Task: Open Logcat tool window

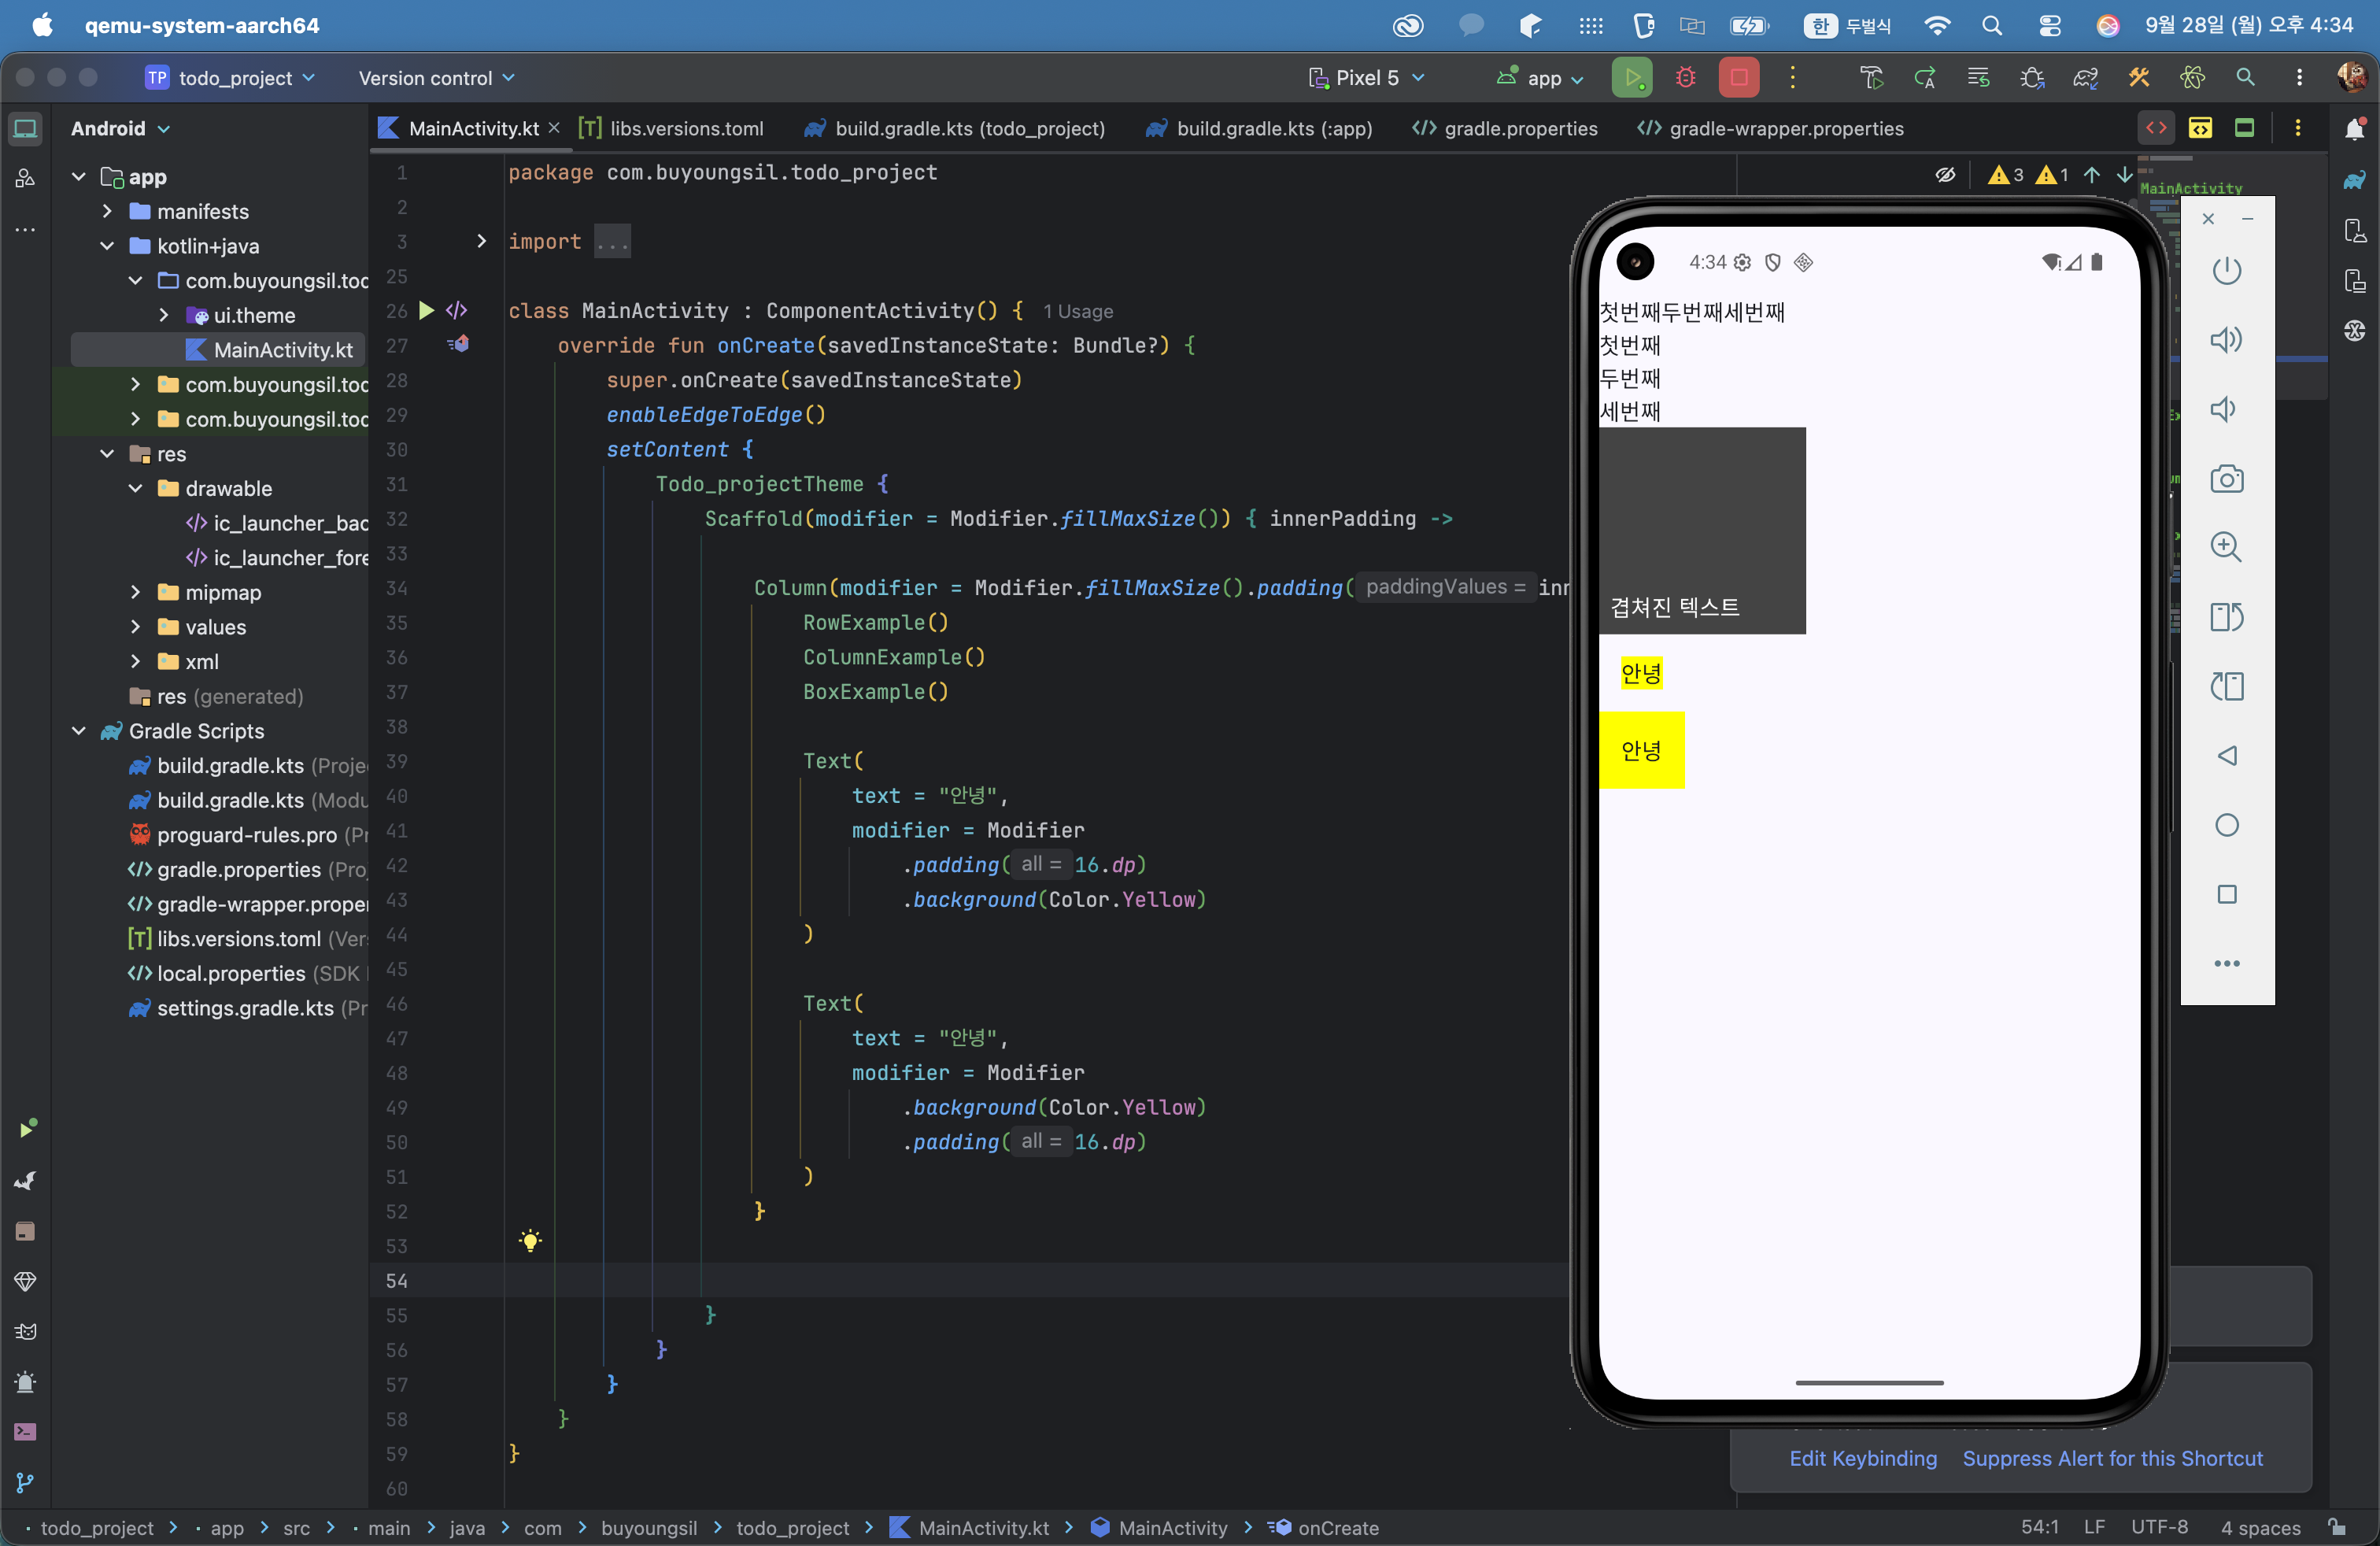Action: click(x=25, y=1332)
